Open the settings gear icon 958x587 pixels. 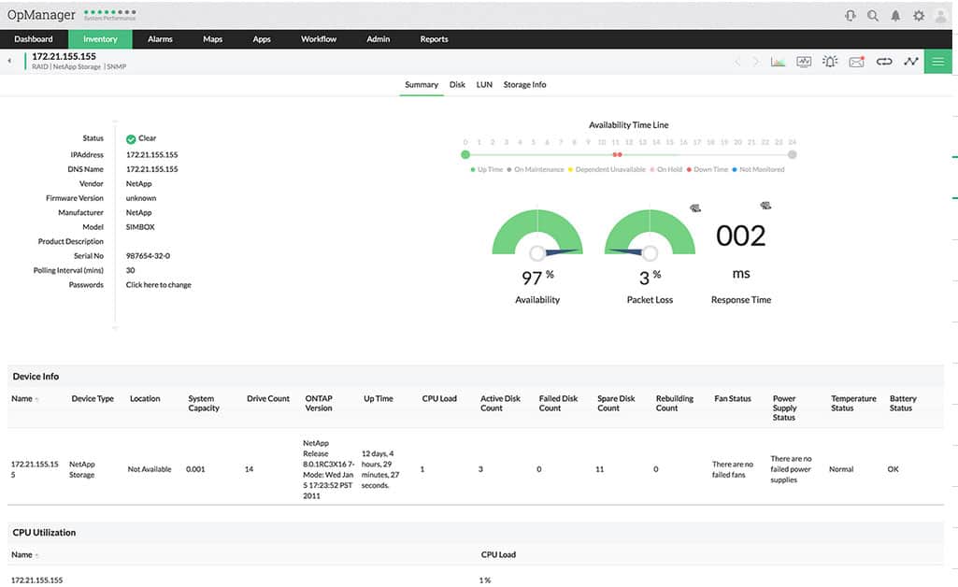[919, 16]
